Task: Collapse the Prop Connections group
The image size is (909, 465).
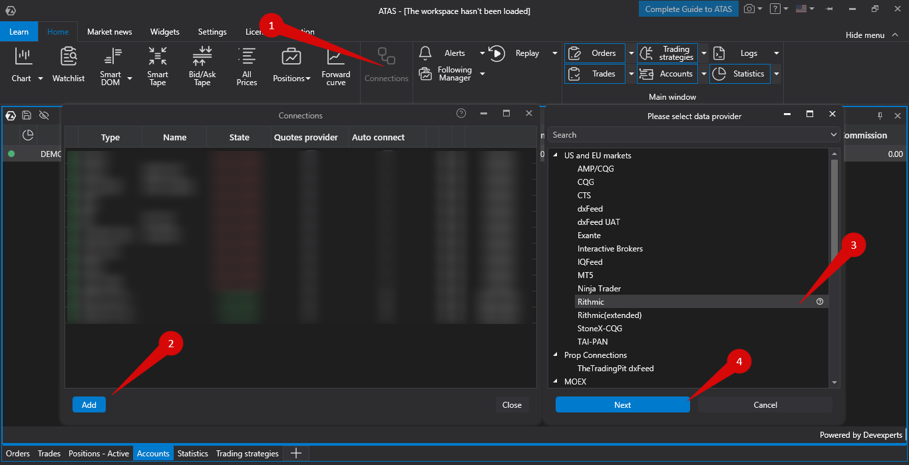Action: (556, 355)
